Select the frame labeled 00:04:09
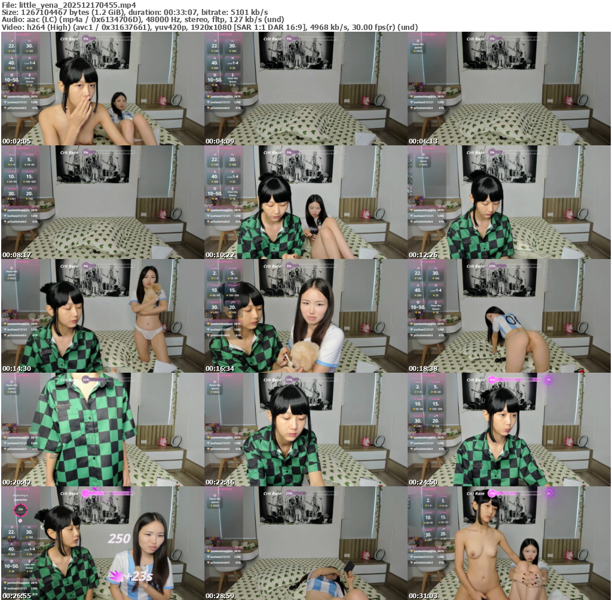Viewport: 612px width, 600px height. pos(306,89)
